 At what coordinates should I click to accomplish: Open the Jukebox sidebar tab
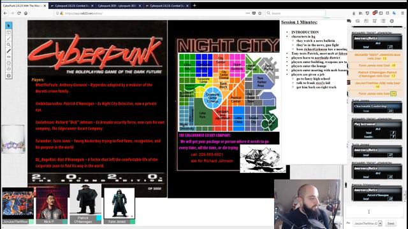[x=375, y=21]
